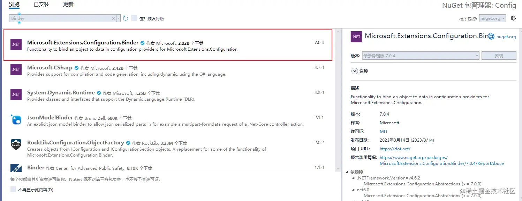Image resolution: width=522 pixels, height=201 pixels.
Task: Click the System.Dynamic.Runtime .NET icon
Action: tap(16, 94)
